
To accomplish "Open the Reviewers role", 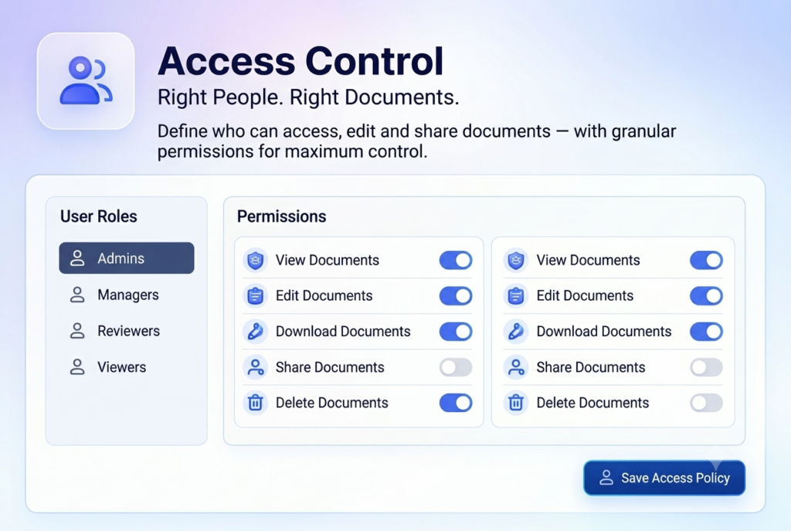I will tap(127, 331).
